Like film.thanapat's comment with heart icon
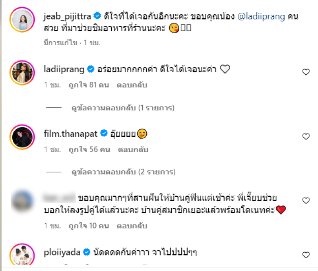This screenshot has width=318, height=271. point(306,136)
